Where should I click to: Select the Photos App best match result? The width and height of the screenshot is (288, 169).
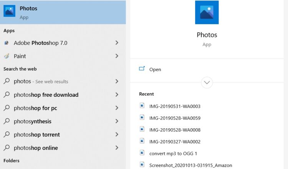63,12
